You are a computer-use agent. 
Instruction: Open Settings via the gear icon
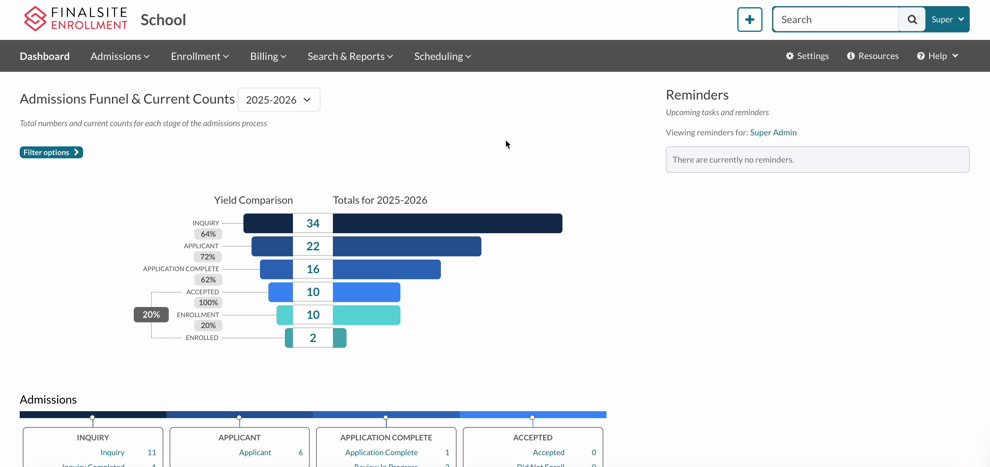click(789, 56)
